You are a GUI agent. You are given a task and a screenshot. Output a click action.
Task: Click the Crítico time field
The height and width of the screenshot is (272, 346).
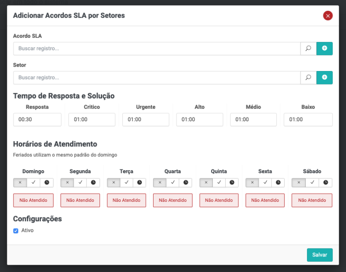92,120
